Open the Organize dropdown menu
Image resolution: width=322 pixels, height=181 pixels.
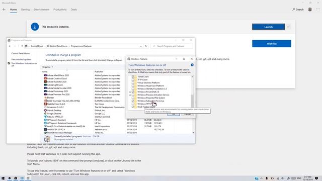(x=47, y=67)
